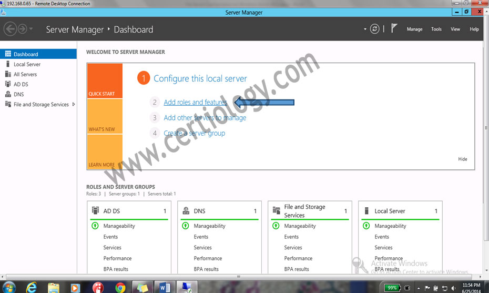
Task: Click the battery 99% indicator
Action: (x=392, y=288)
